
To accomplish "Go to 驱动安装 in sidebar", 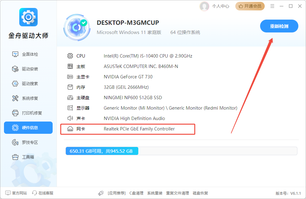I will click(28, 69).
